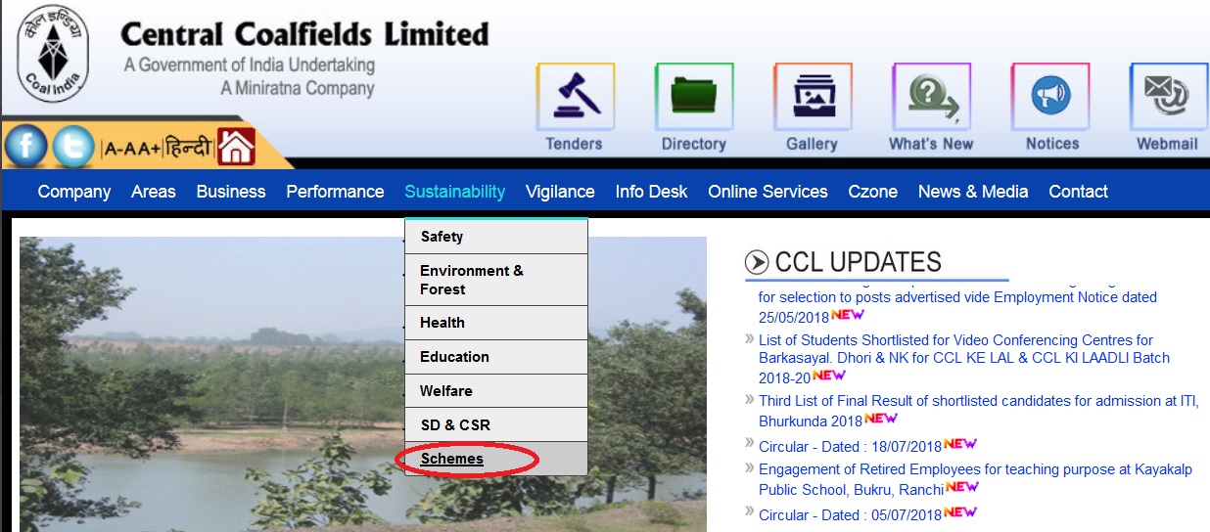Open the Business menu
Screen dimensions: 1210x532
(231, 192)
